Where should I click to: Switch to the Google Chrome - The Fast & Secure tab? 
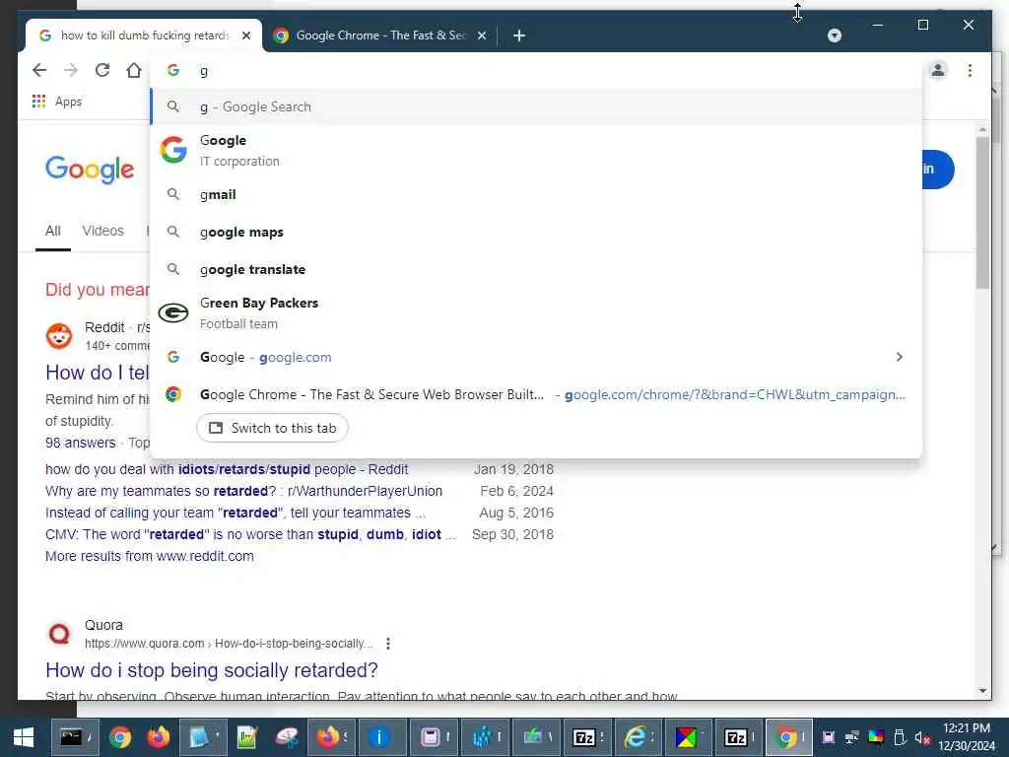point(379,35)
